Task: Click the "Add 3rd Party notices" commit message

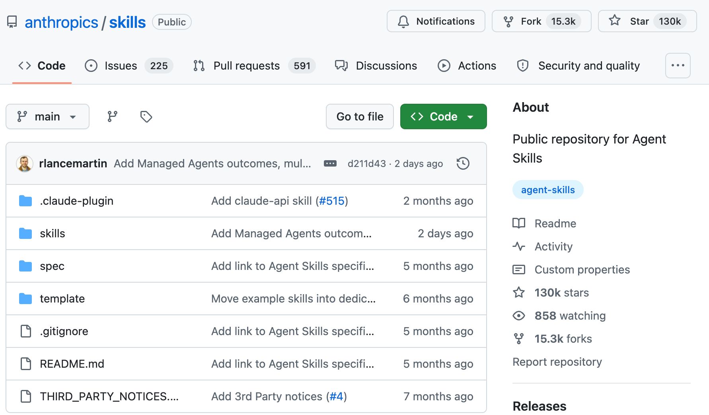Action: pyautogui.click(x=267, y=396)
